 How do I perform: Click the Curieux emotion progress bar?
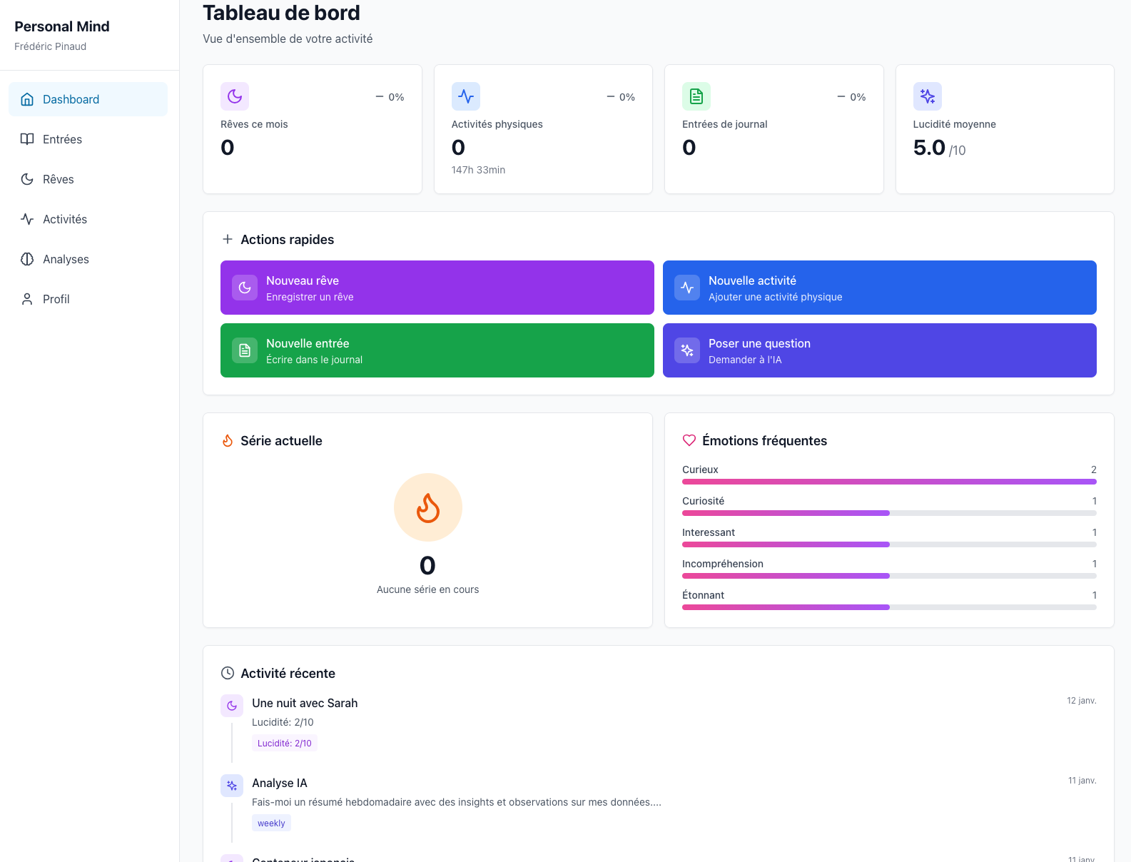pyautogui.click(x=889, y=482)
